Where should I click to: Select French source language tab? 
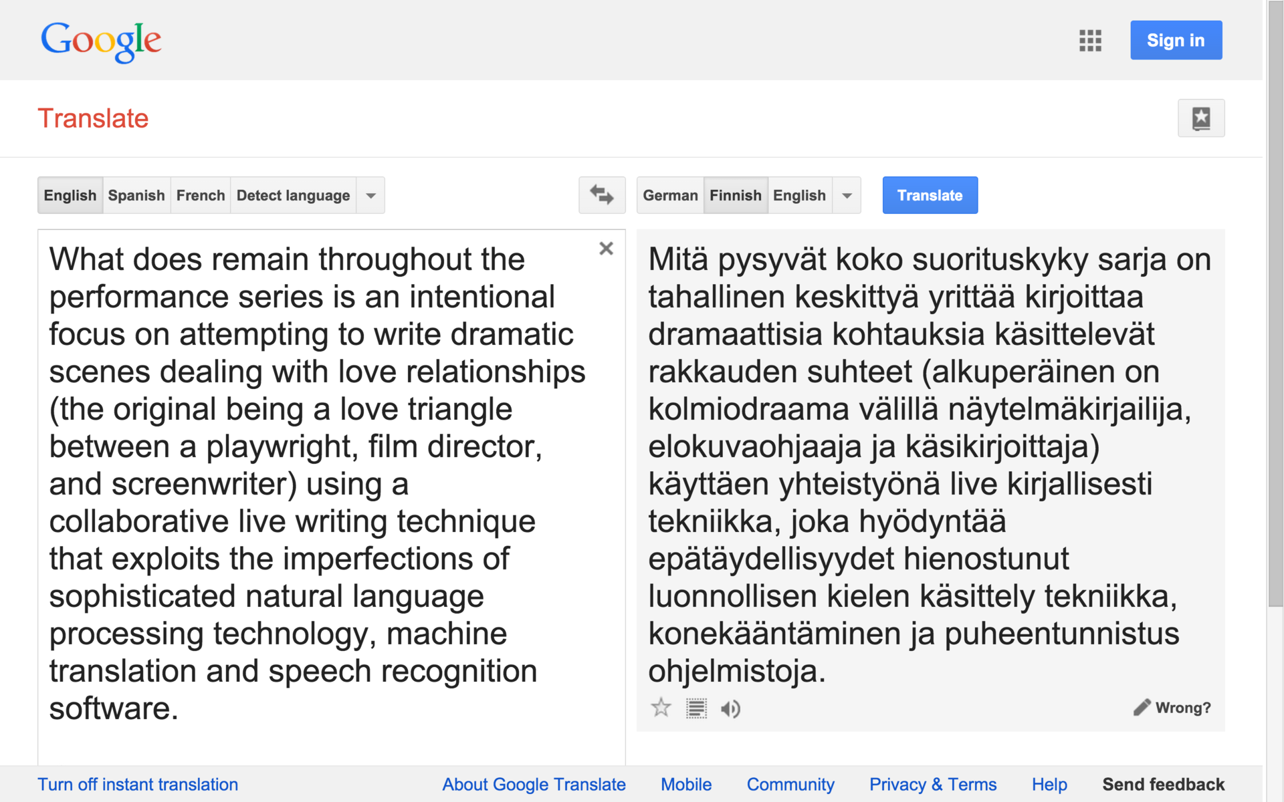(x=201, y=195)
